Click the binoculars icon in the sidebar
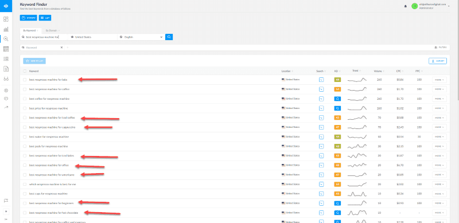Image resolution: width=459 pixels, height=223 pixels. (x=6, y=79)
